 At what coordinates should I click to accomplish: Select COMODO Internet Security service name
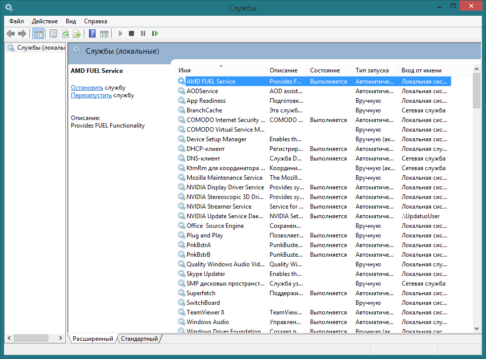226,120
